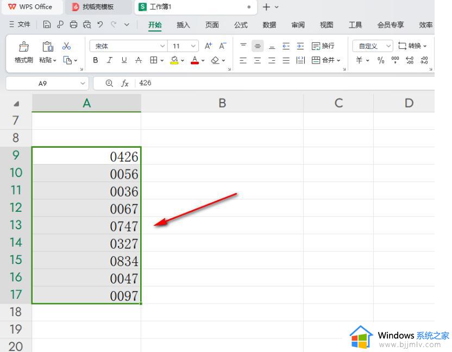Expand quick access toolbar more arrow
This screenshot has height=352, width=452.
127,25
